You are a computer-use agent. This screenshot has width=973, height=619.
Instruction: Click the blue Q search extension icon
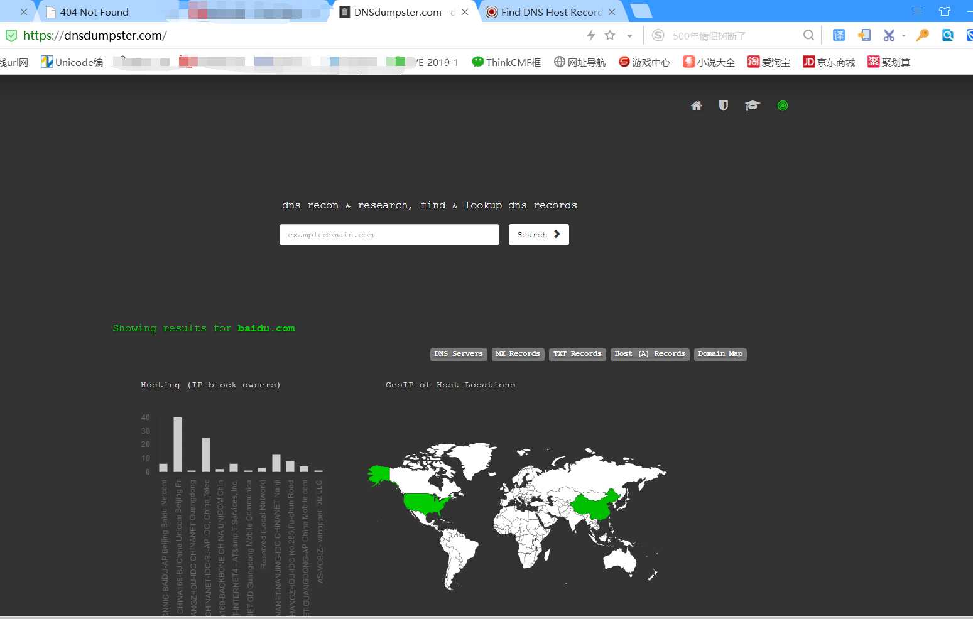[x=948, y=35]
